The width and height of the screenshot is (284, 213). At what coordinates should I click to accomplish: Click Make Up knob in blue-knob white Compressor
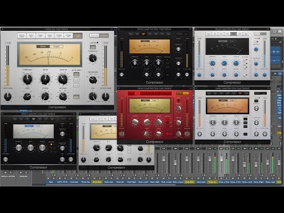pyautogui.click(x=236, y=63)
